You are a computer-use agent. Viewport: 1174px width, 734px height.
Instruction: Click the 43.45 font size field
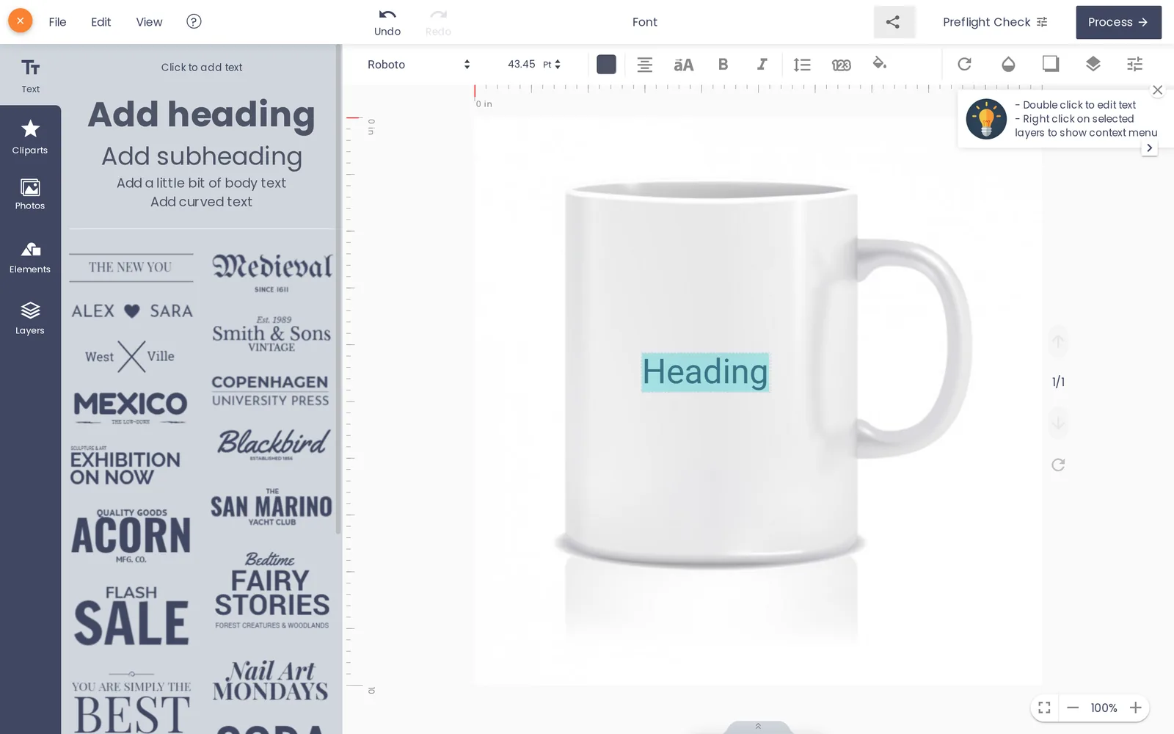pyautogui.click(x=521, y=65)
